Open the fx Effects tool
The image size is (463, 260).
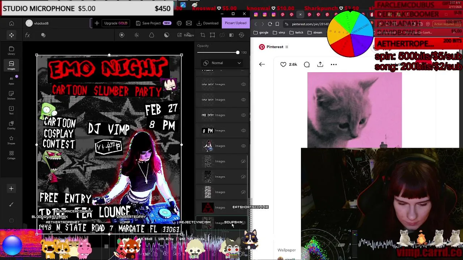pos(27,35)
